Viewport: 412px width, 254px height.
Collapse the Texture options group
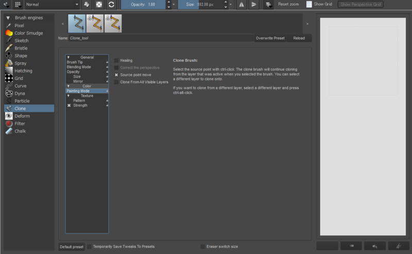[x=68, y=96]
